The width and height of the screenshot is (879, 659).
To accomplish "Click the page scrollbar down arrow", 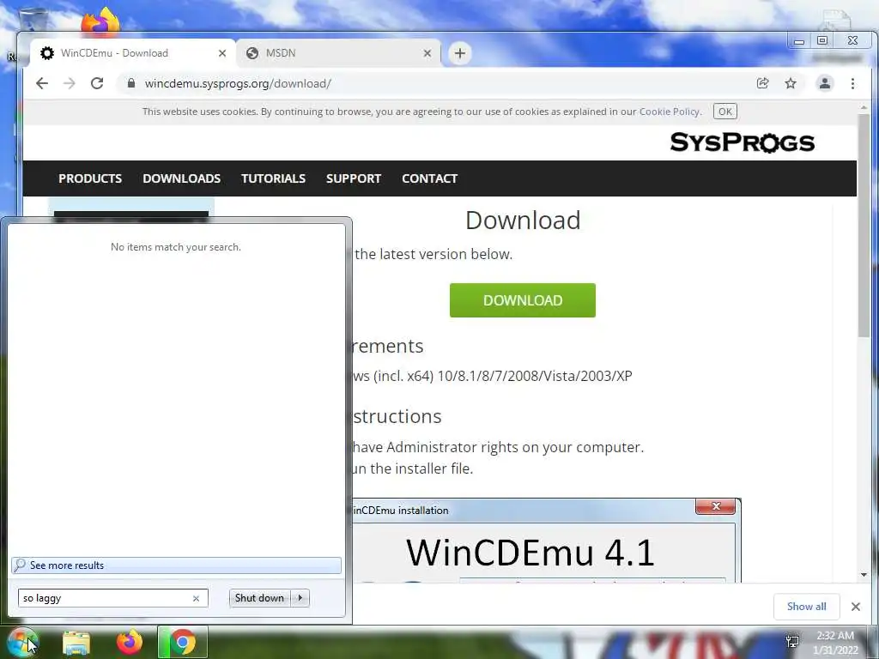I will point(864,575).
